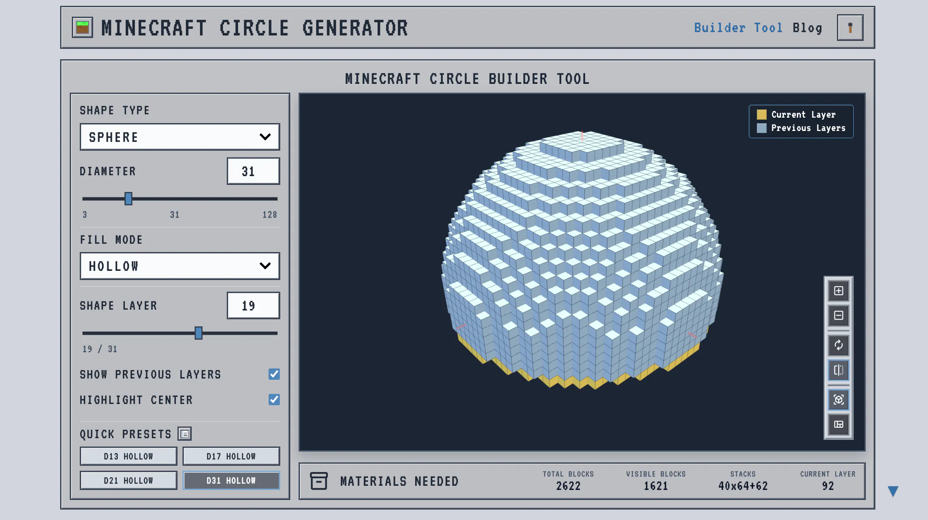Image resolution: width=928 pixels, height=520 pixels.
Task: Select the D31 Hollow preset
Action: (x=231, y=480)
